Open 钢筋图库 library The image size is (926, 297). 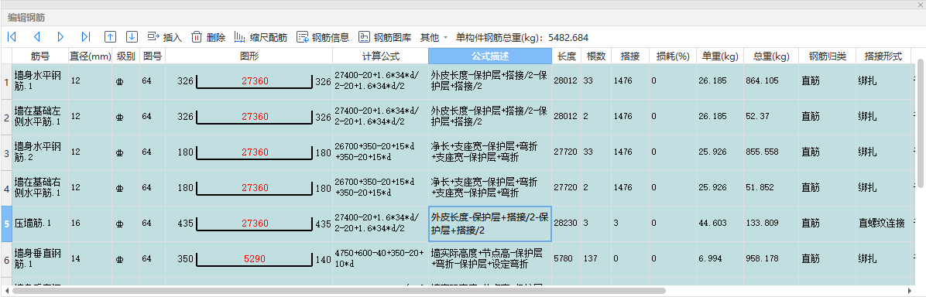[385, 37]
